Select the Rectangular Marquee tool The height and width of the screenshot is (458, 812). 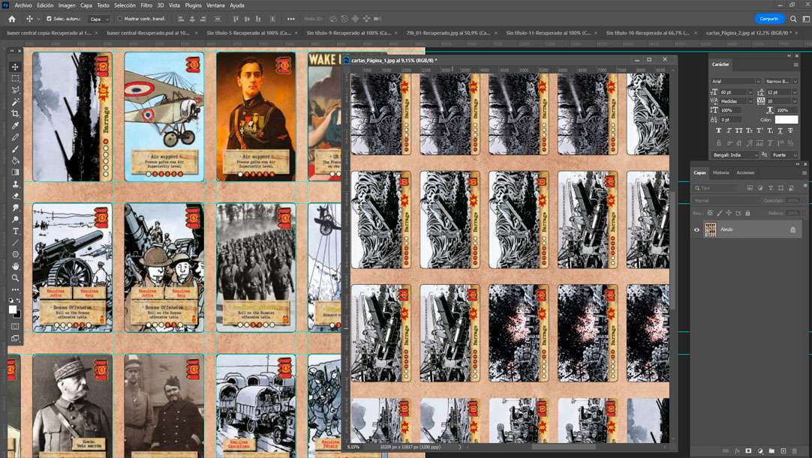pyautogui.click(x=15, y=78)
